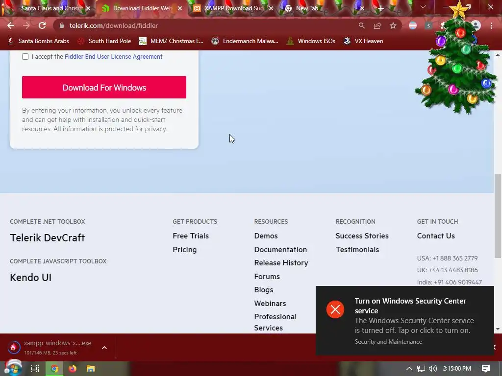Open the striped flag extension icon

pos(413,25)
